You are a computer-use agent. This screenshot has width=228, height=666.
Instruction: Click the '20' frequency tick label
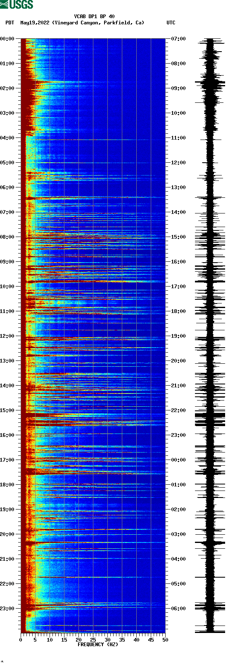click(78, 640)
